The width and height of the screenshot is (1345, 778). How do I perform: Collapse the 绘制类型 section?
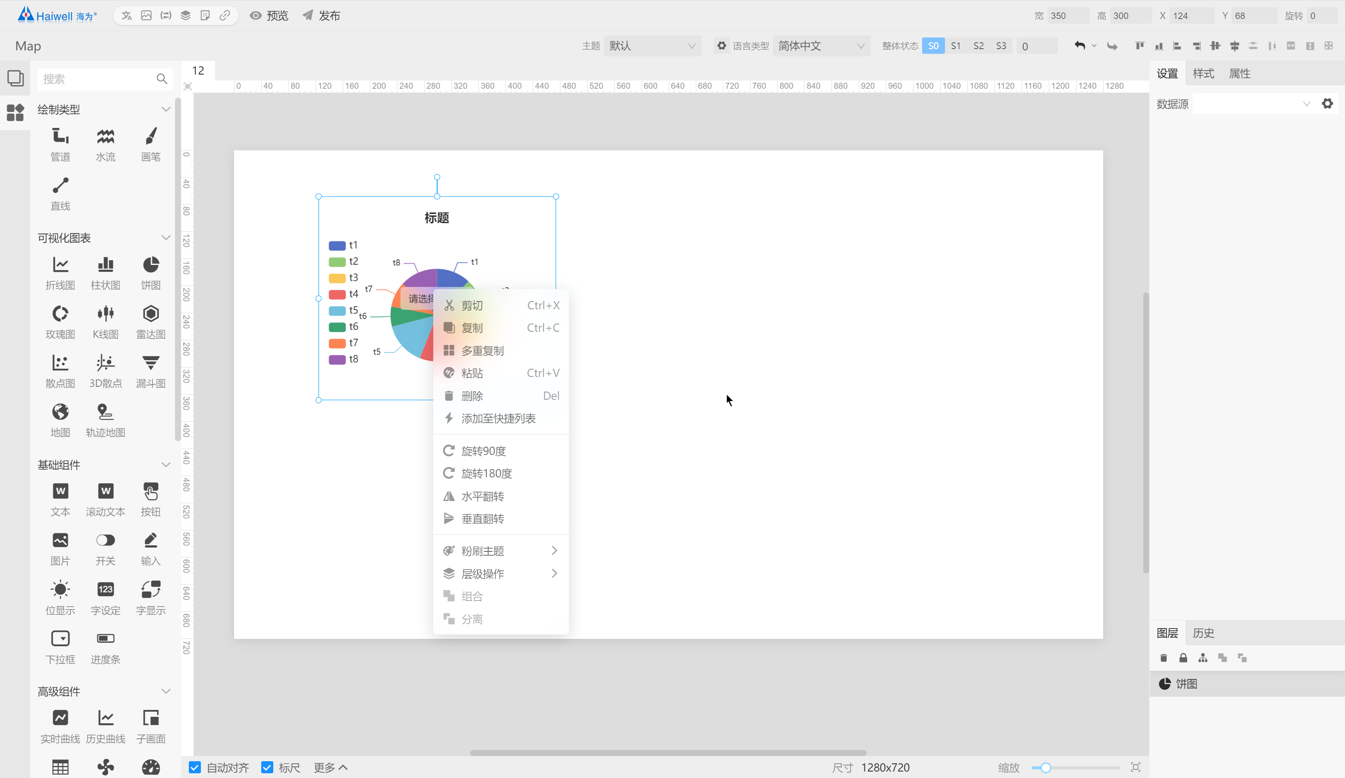(166, 109)
